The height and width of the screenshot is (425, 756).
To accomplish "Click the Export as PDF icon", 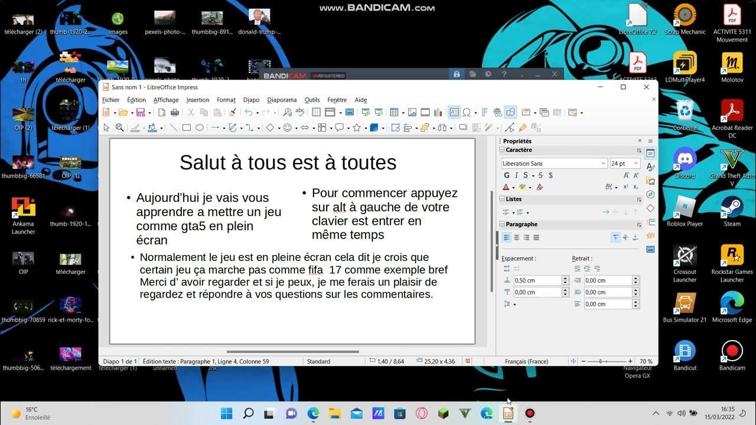I will (162, 112).
